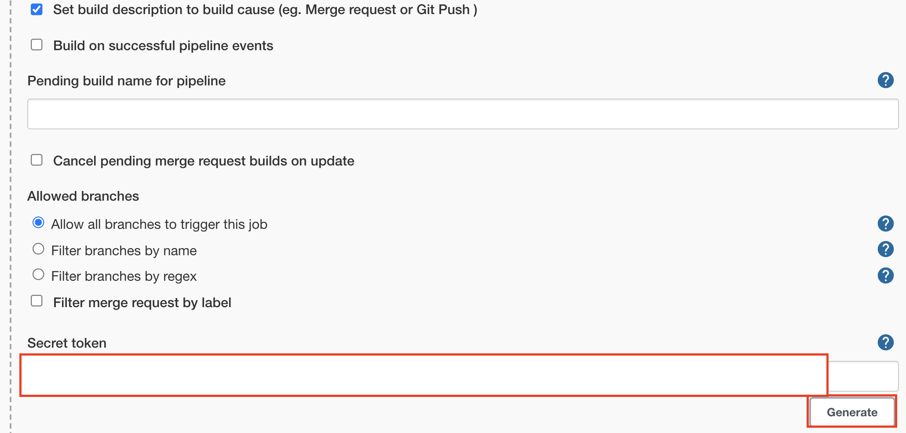Screen dimensions: 906x433
Task: Click the Build on successful pipeline events label
Action: (163, 46)
